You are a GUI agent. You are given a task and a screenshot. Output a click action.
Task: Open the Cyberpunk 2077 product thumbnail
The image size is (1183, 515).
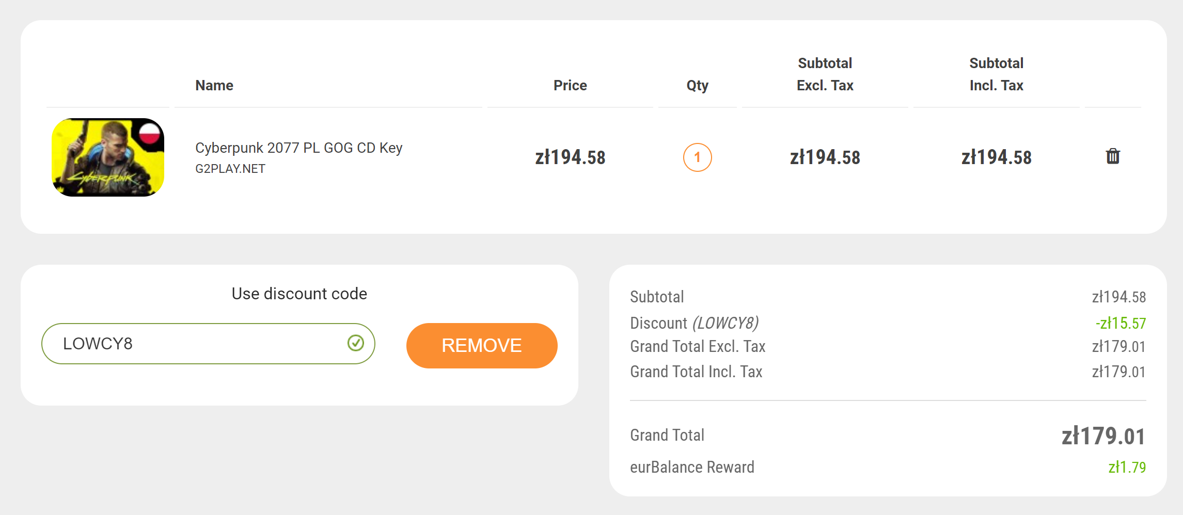click(108, 157)
